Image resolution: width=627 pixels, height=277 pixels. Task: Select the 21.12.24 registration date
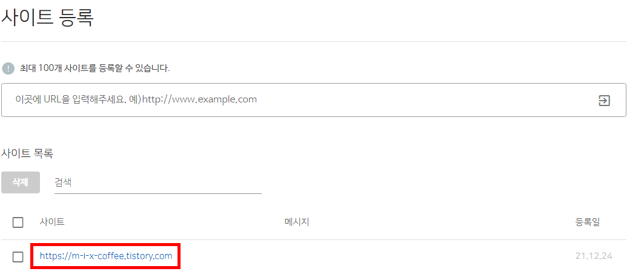[594, 256]
